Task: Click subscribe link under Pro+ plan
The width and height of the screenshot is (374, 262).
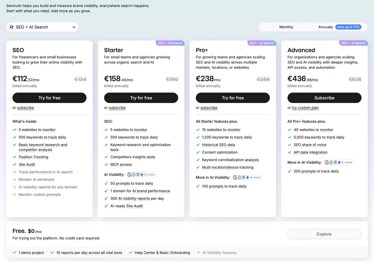Action: (x=209, y=108)
